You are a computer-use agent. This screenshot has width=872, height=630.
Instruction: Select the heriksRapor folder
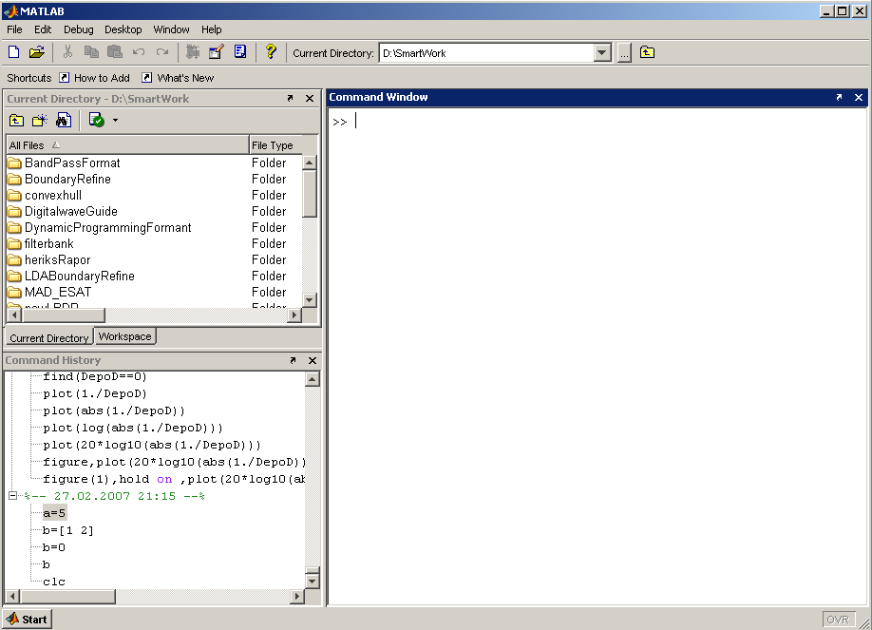(x=57, y=260)
